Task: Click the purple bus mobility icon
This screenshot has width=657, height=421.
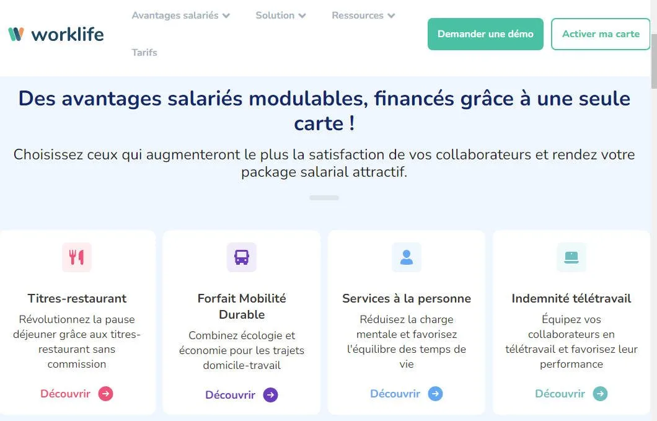Action: (242, 257)
